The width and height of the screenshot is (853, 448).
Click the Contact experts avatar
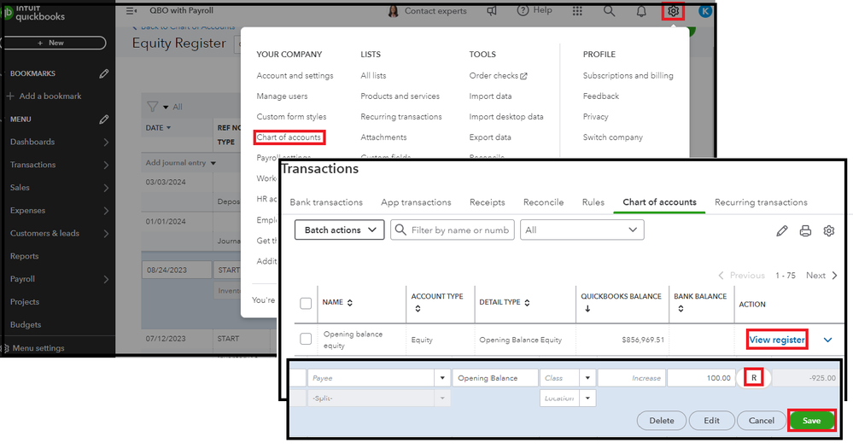(x=393, y=11)
